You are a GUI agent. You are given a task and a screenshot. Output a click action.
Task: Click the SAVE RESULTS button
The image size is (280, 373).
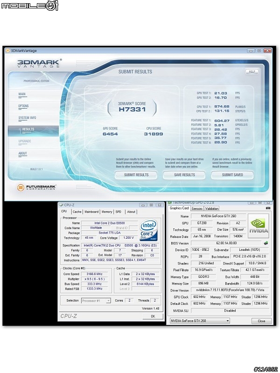[x=184, y=175]
